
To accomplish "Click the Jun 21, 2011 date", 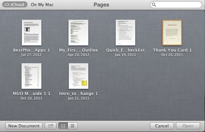I will tap(78, 98).
